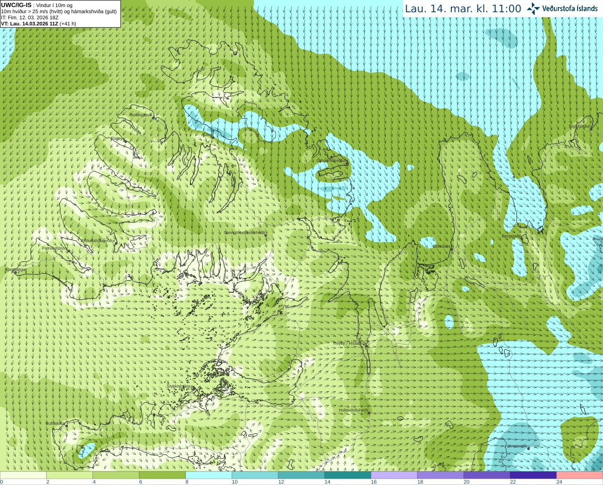603x485 pixels.
Task: Pick the 2–4 m/s legend swatch
Action: pos(70,475)
